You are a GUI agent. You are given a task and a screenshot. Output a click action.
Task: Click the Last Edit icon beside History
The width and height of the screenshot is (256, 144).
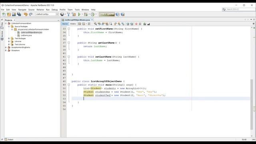(80, 24)
